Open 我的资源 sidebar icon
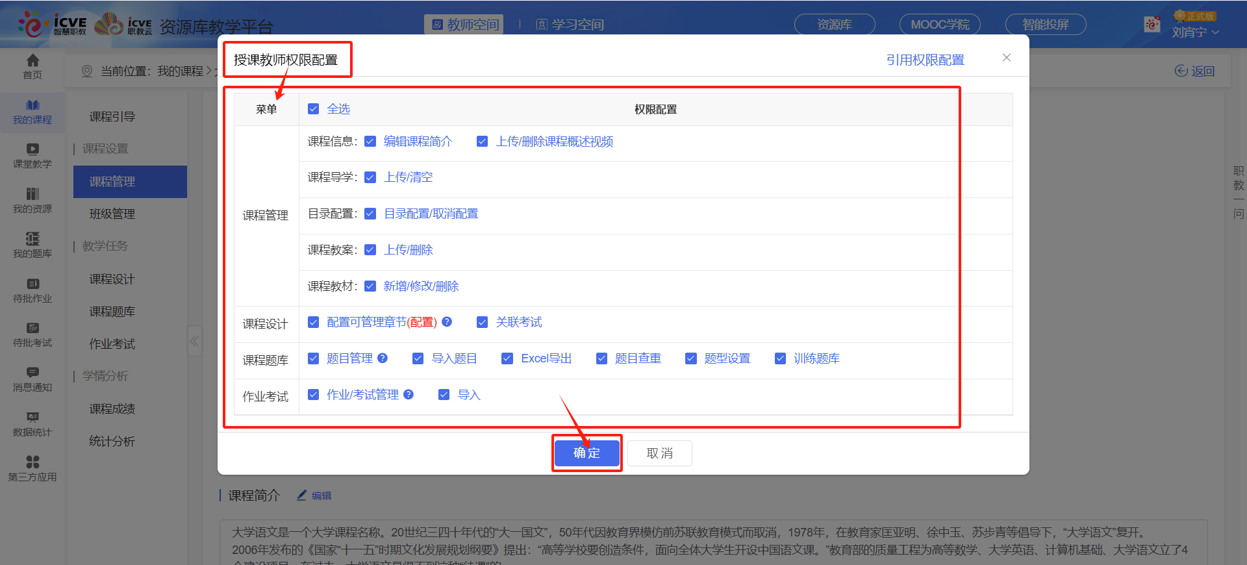Screen dimensions: 1247x565 [32, 201]
